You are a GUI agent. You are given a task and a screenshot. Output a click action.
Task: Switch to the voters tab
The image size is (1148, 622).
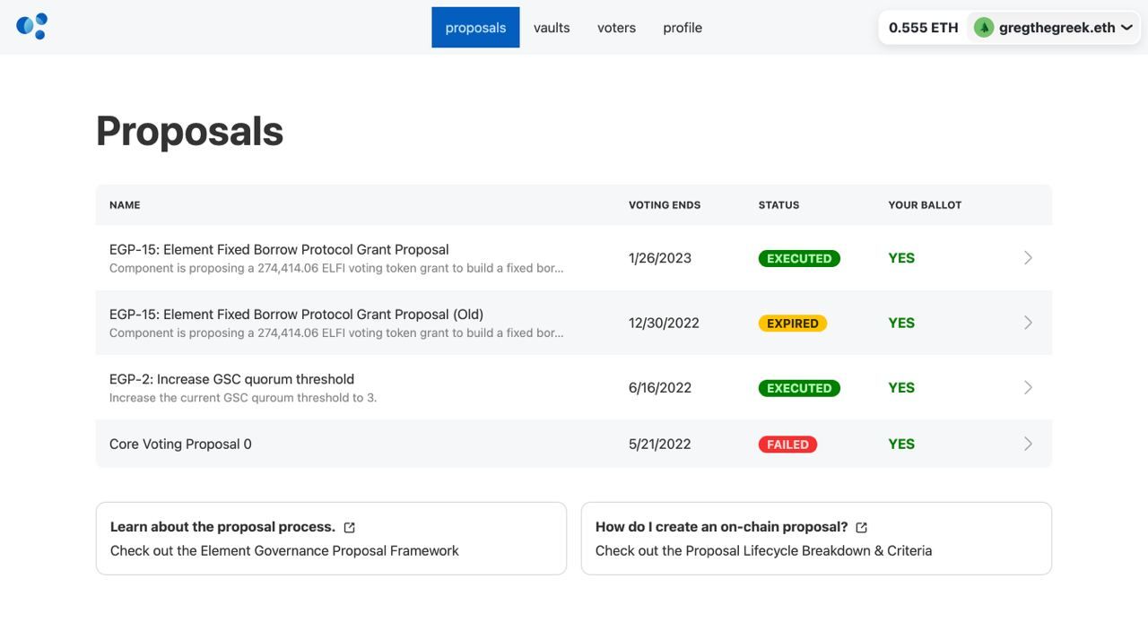[616, 28]
